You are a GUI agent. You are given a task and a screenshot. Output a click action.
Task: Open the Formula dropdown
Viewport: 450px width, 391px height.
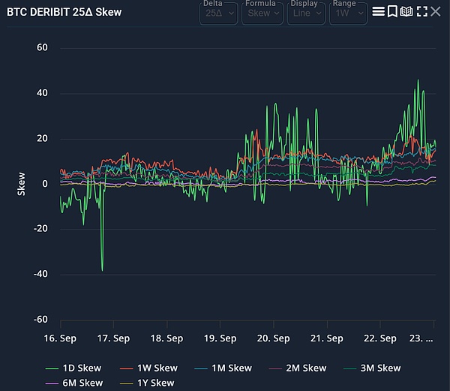[x=263, y=13]
